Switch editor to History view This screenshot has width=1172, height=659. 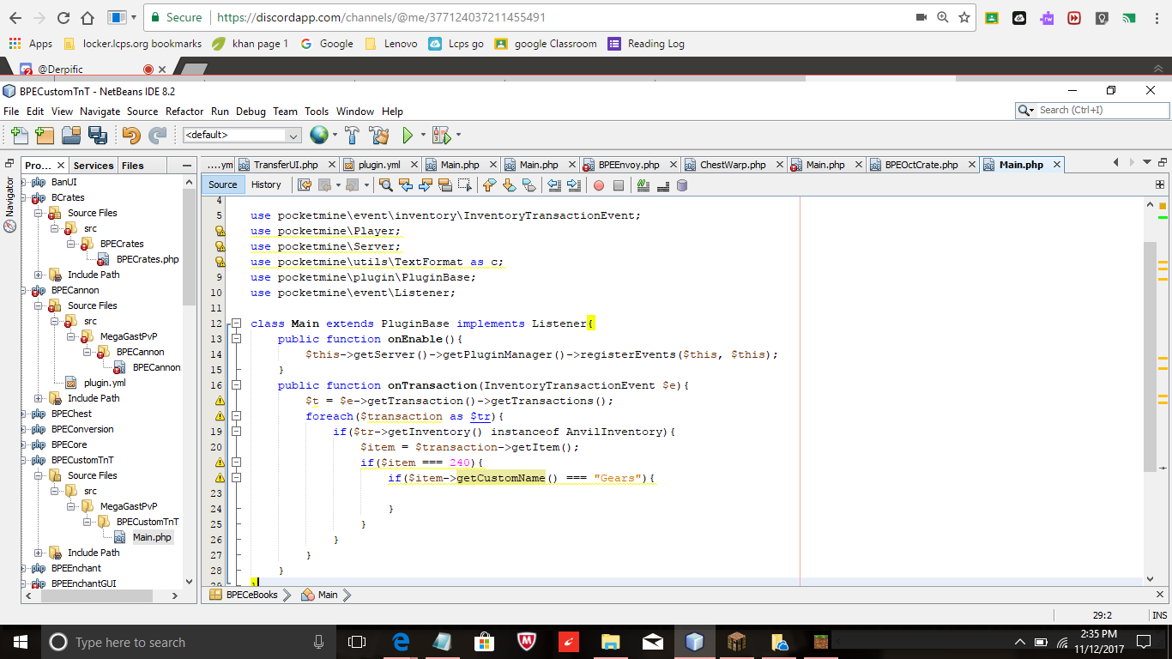click(x=266, y=184)
